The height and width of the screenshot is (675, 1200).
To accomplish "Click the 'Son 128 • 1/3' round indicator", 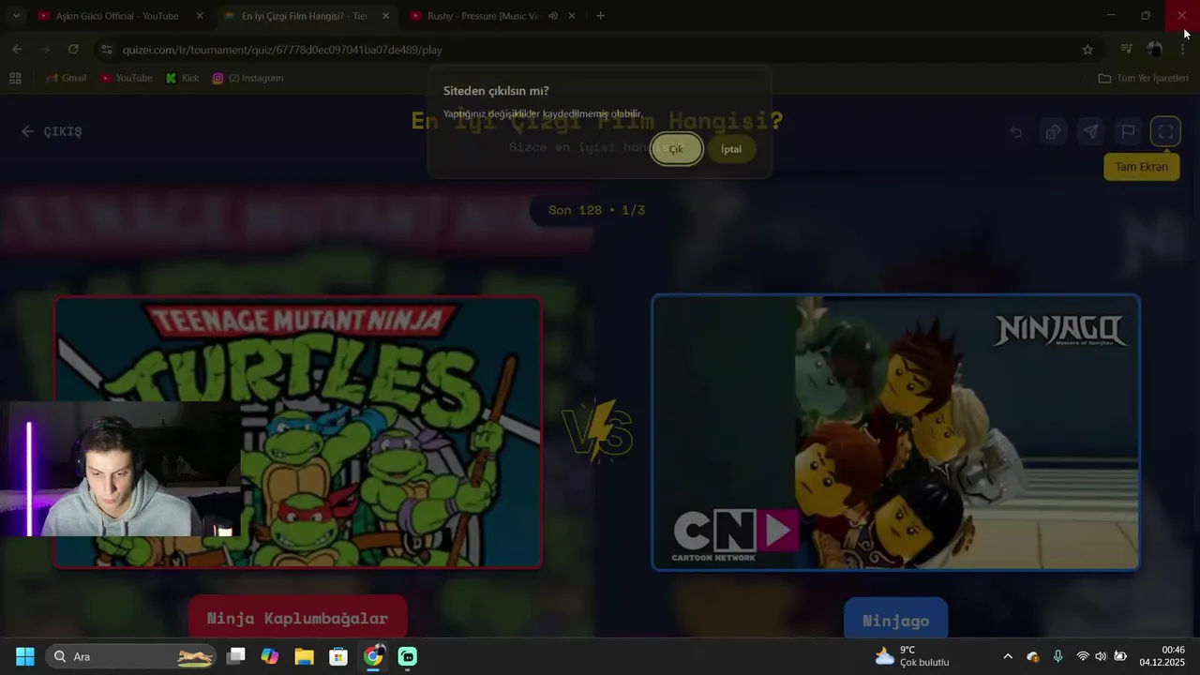I will pos(596,210).
